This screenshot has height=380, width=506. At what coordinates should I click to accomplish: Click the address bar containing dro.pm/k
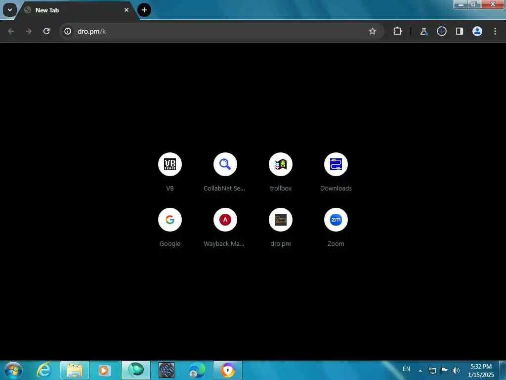click(221, 31)
